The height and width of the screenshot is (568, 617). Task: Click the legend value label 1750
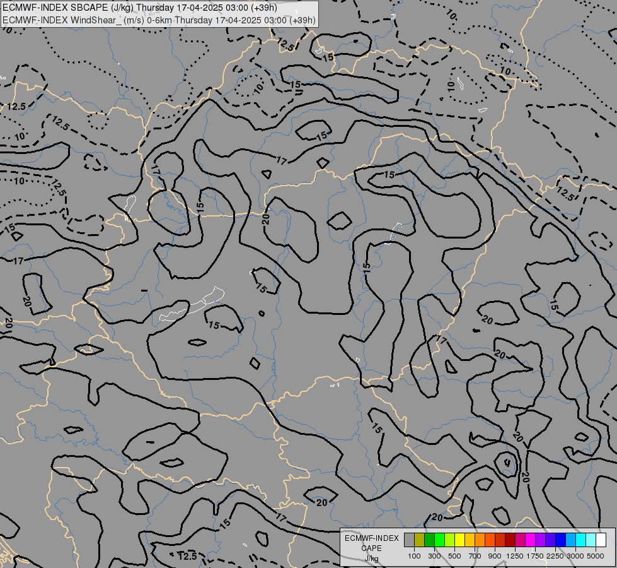pos(535,556)
